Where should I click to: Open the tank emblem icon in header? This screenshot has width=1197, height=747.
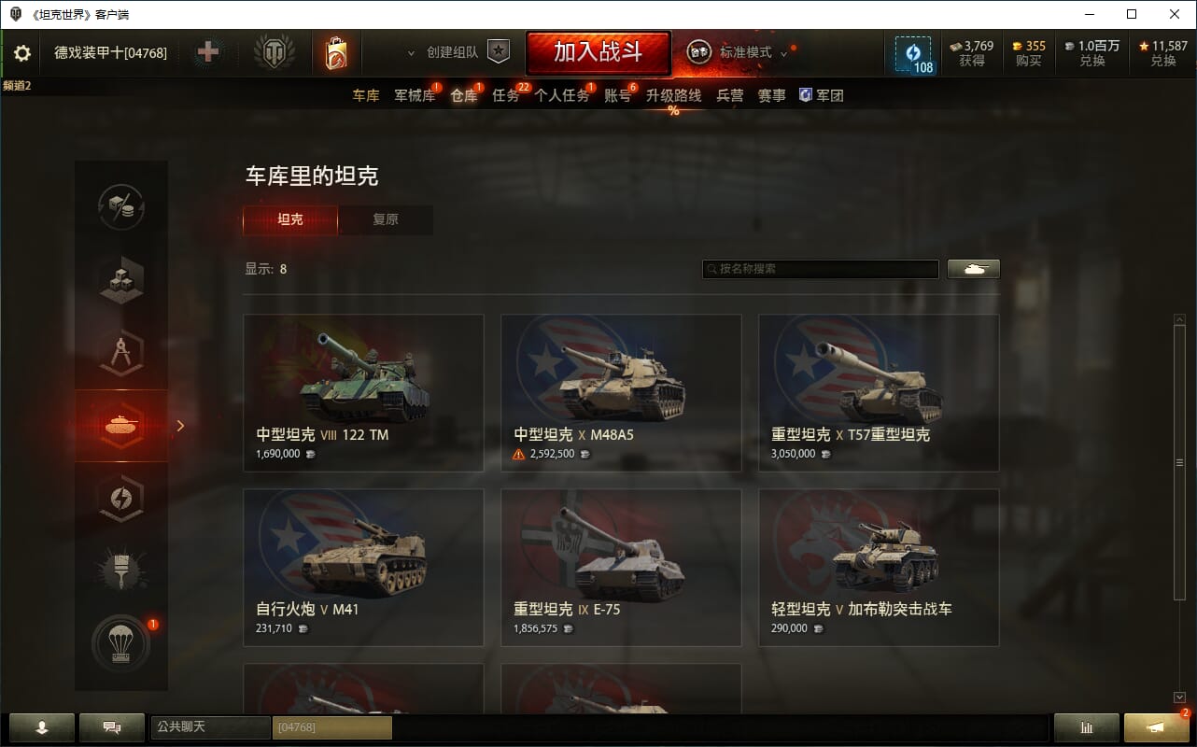(x=274, y=53)
